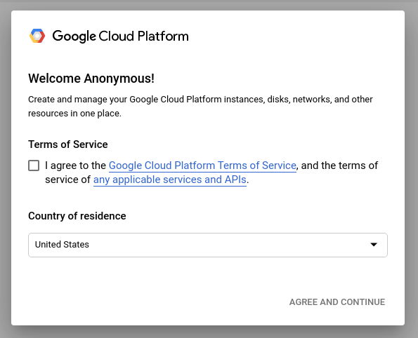Click the 'resources in one place.' text line
This screenshot has width=418, height=338.
click(x=74, y=114)
